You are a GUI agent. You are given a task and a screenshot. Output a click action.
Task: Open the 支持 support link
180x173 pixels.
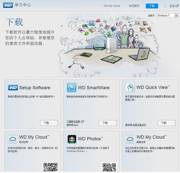(x=172, y=6)
